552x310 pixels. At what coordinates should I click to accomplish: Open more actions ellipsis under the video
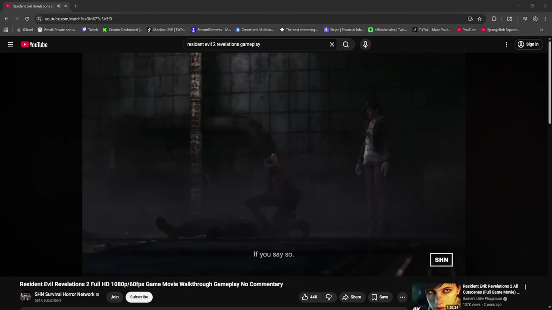(x=402, y=297)
